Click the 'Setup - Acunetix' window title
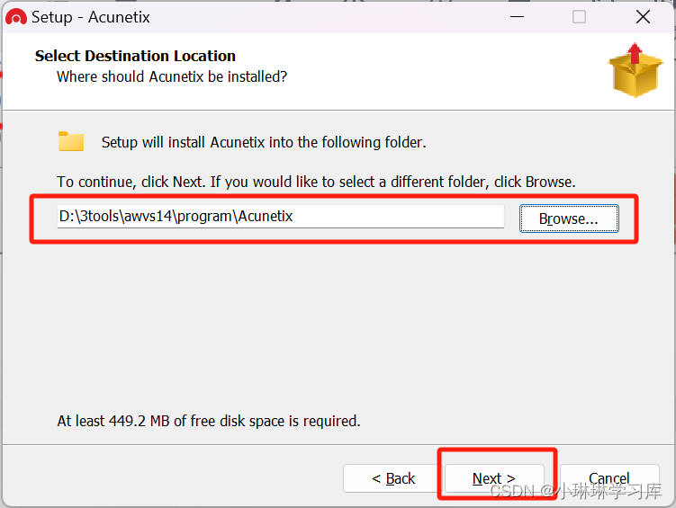 coord(91,17)
